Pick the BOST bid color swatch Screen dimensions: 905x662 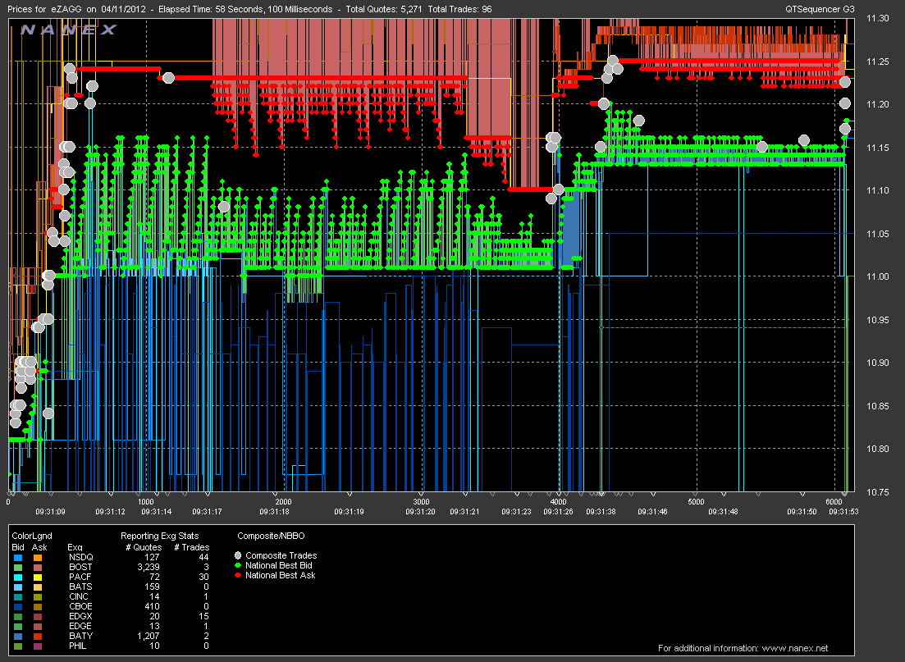pos(18,568)
